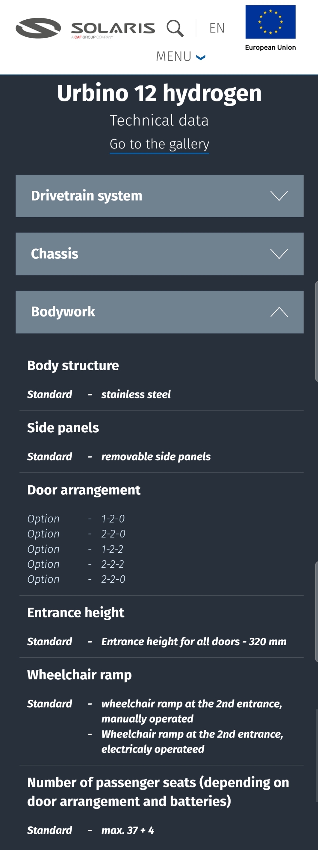Follow the Go to the gallery link
Image resolution: width=318 pixels, height=850 pixels.
[x=159, y=144]
